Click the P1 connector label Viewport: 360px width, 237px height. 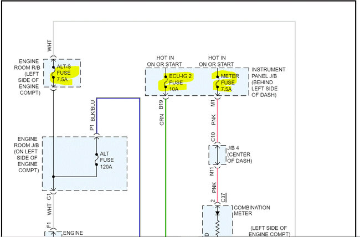92,127
